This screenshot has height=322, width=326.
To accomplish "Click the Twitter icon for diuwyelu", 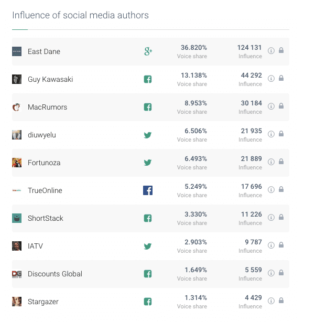I will [148, 135].
